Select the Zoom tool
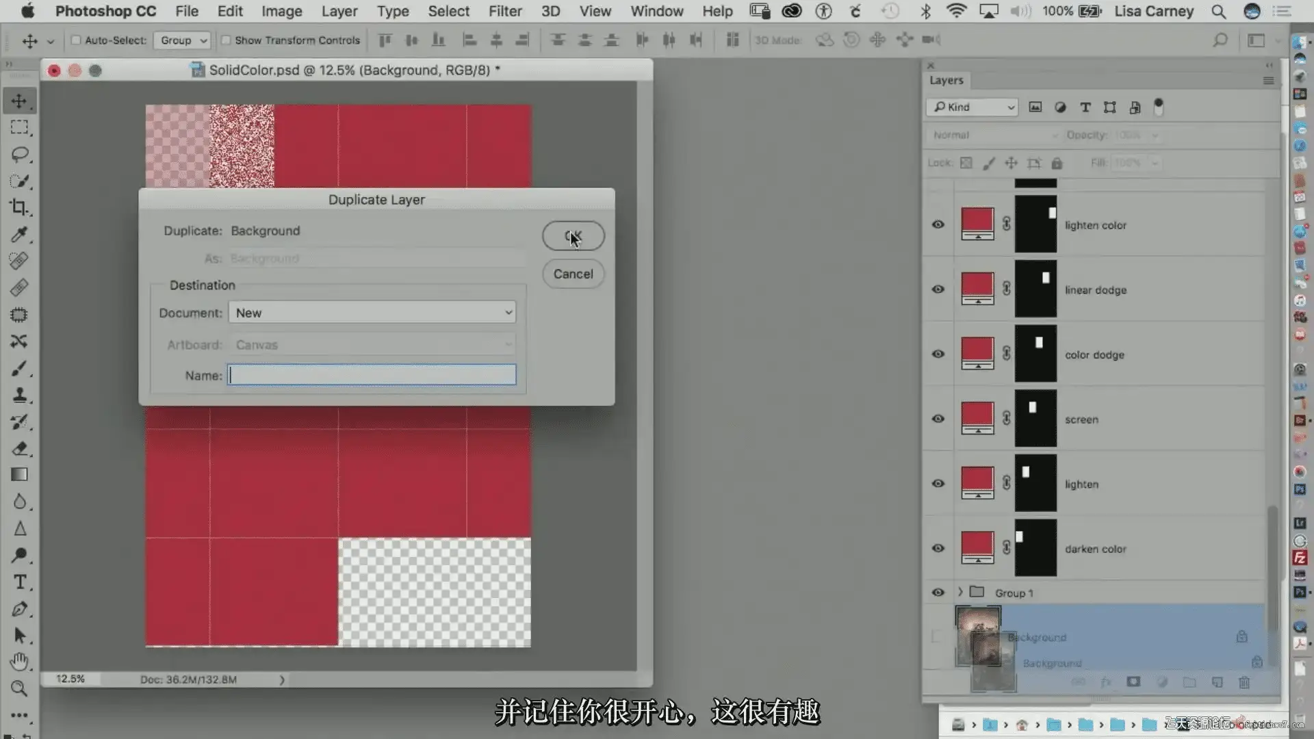1314x739 pixels. 19,688
